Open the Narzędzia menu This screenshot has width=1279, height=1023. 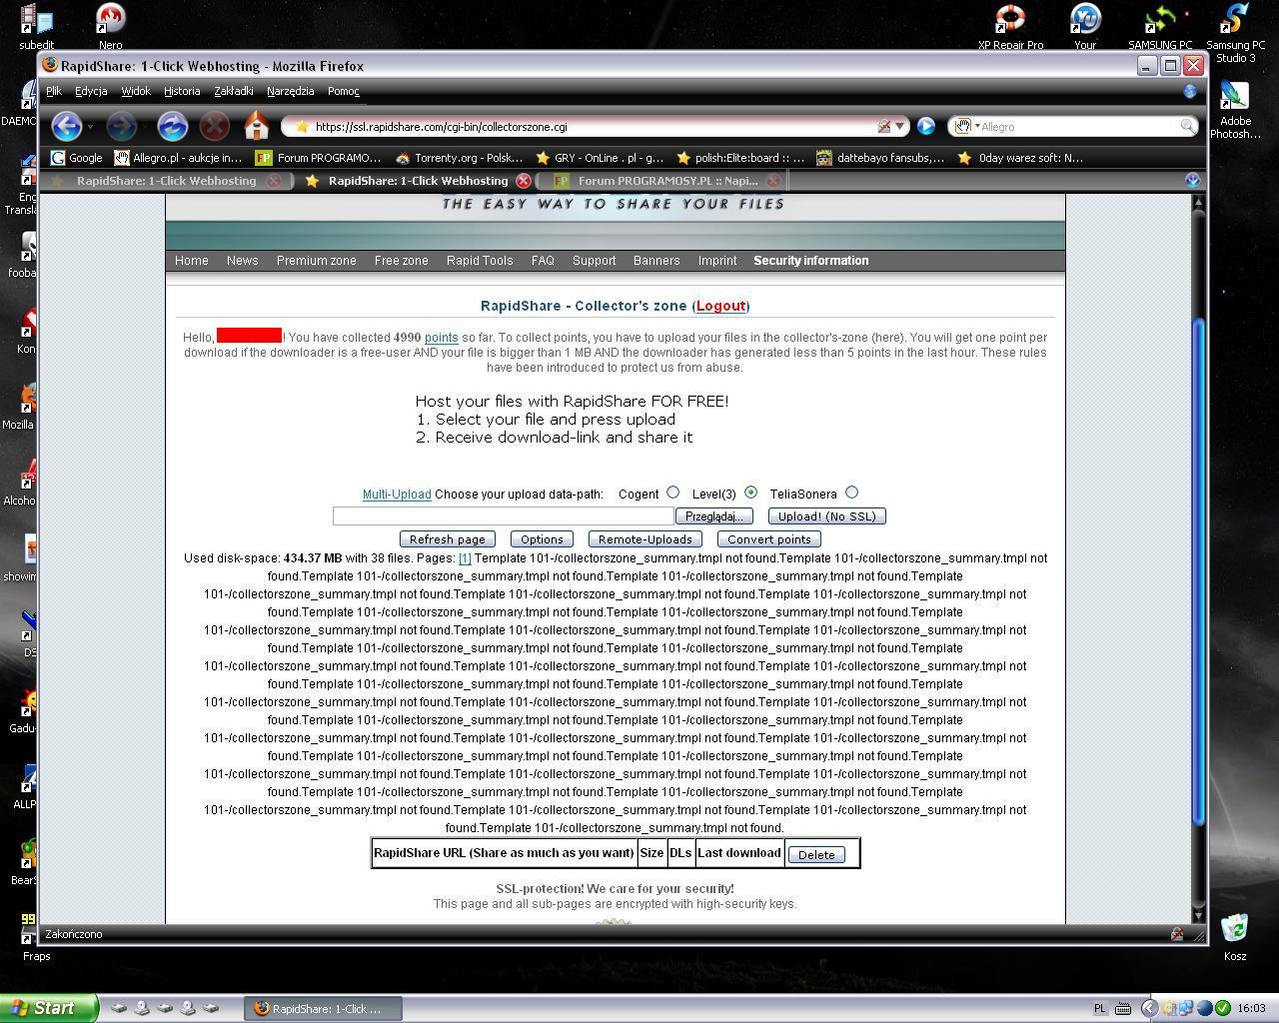291,91
